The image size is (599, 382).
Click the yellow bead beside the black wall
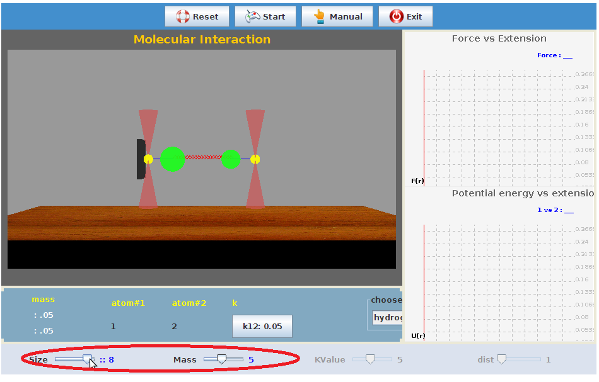(x=148, y=159)
